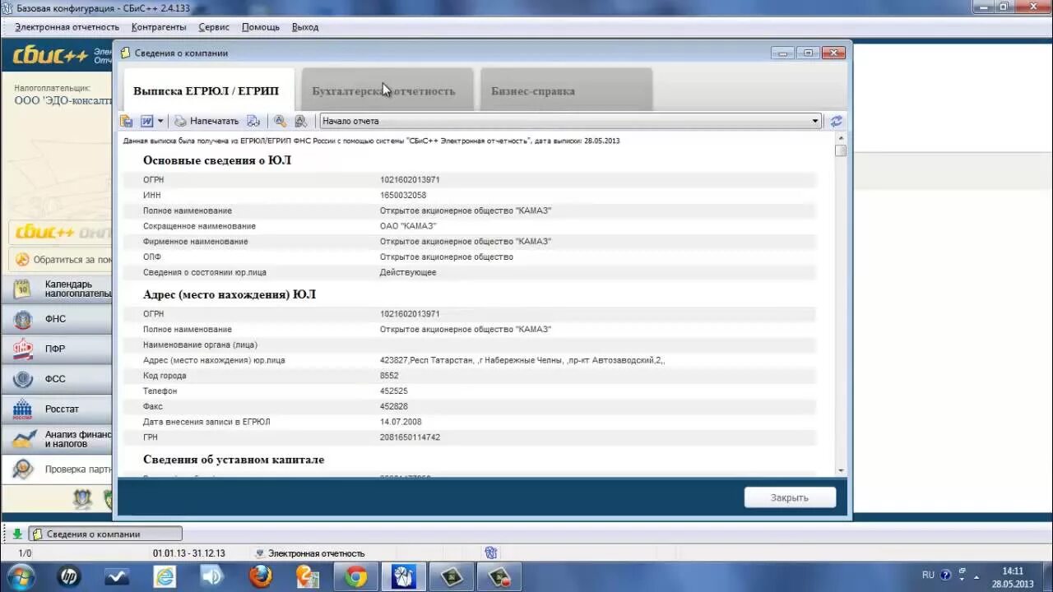Click the ОГРН value under Основные сведения
This screenshot has height=592, width=1053.
click(410, 179)
